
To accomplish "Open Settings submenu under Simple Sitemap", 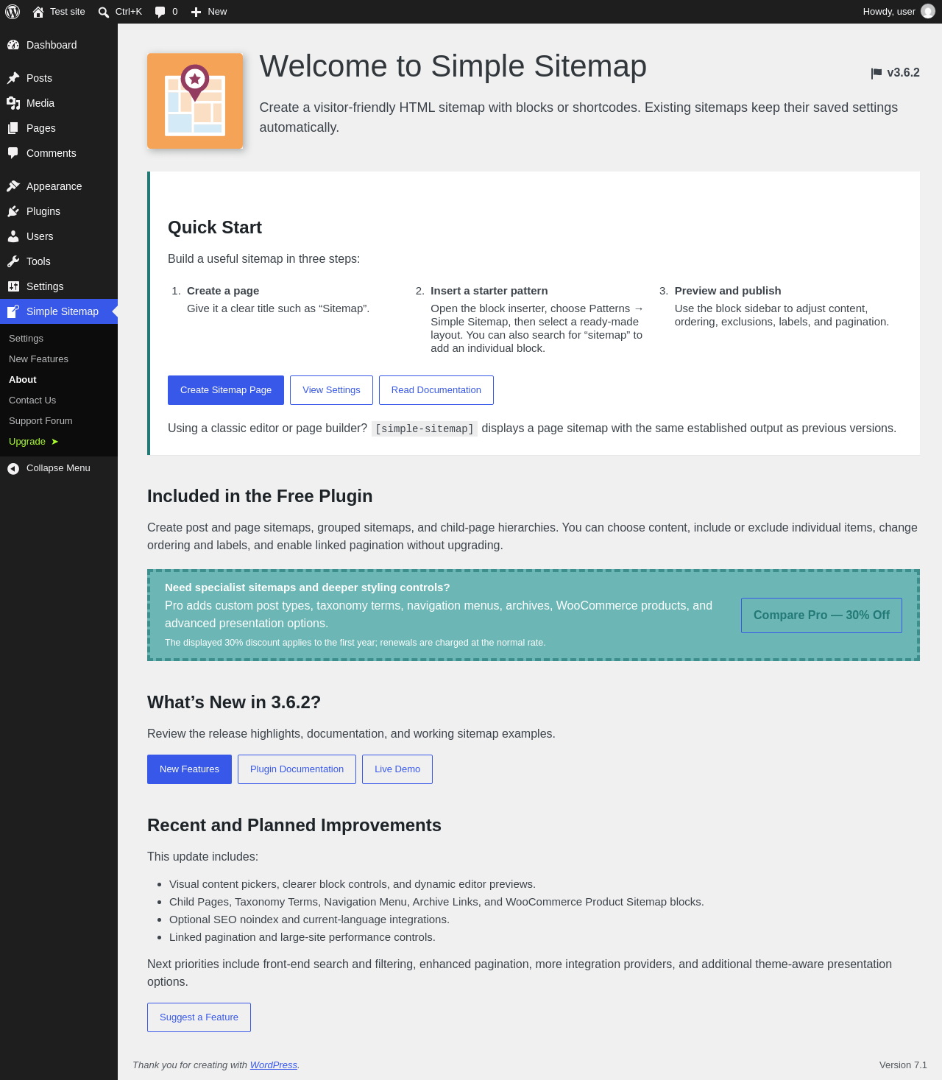I will 26,339.
